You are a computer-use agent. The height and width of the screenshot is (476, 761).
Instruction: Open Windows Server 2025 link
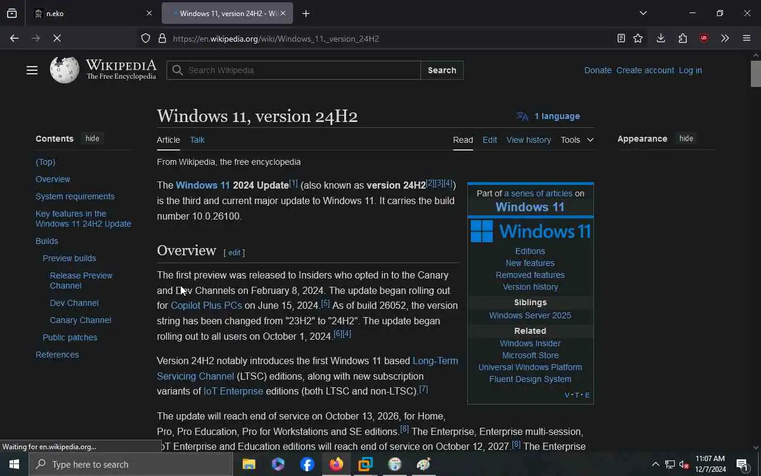[x=530, y=315]
